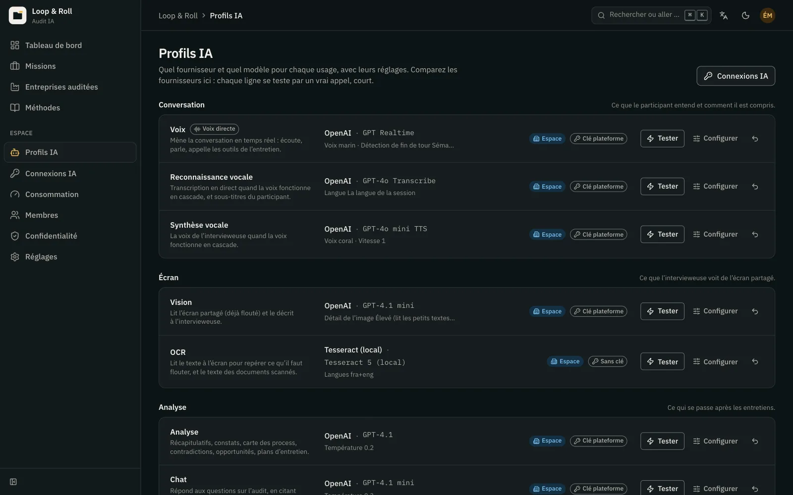This screenshot has width=793, height=495.
Task: Configure the Synthèse vocale profile
Action: (715, 235)
